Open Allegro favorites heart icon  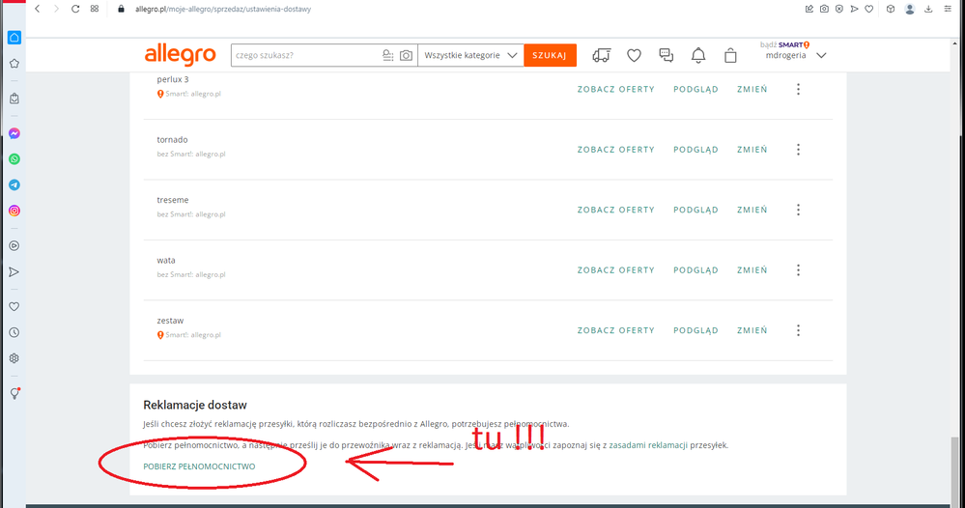click(634, 55)
